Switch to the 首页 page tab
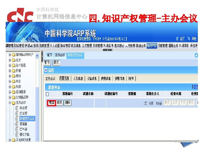The image size is (205, 153). tap(49, 55)
